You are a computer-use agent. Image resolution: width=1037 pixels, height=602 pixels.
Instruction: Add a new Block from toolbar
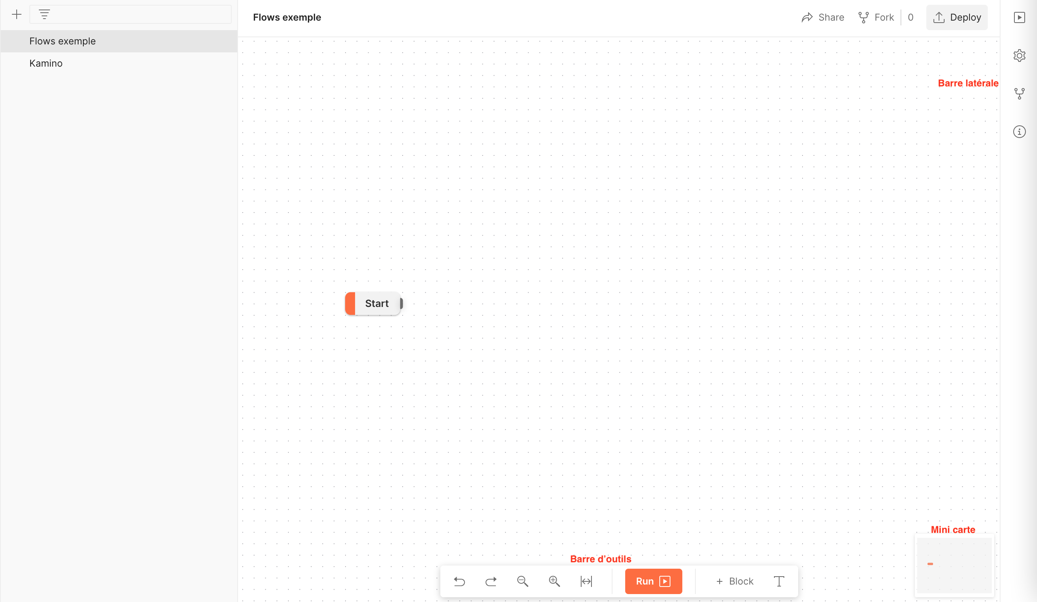pyautogui.click(x=735, y=581)
